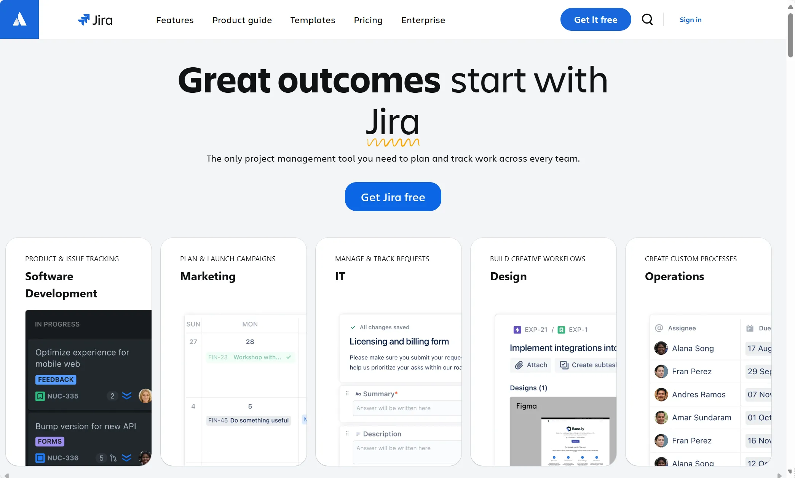The width and height of the screenshot is (795, 478).
Task: Click the Sign in link
Action: coord(691,19)
